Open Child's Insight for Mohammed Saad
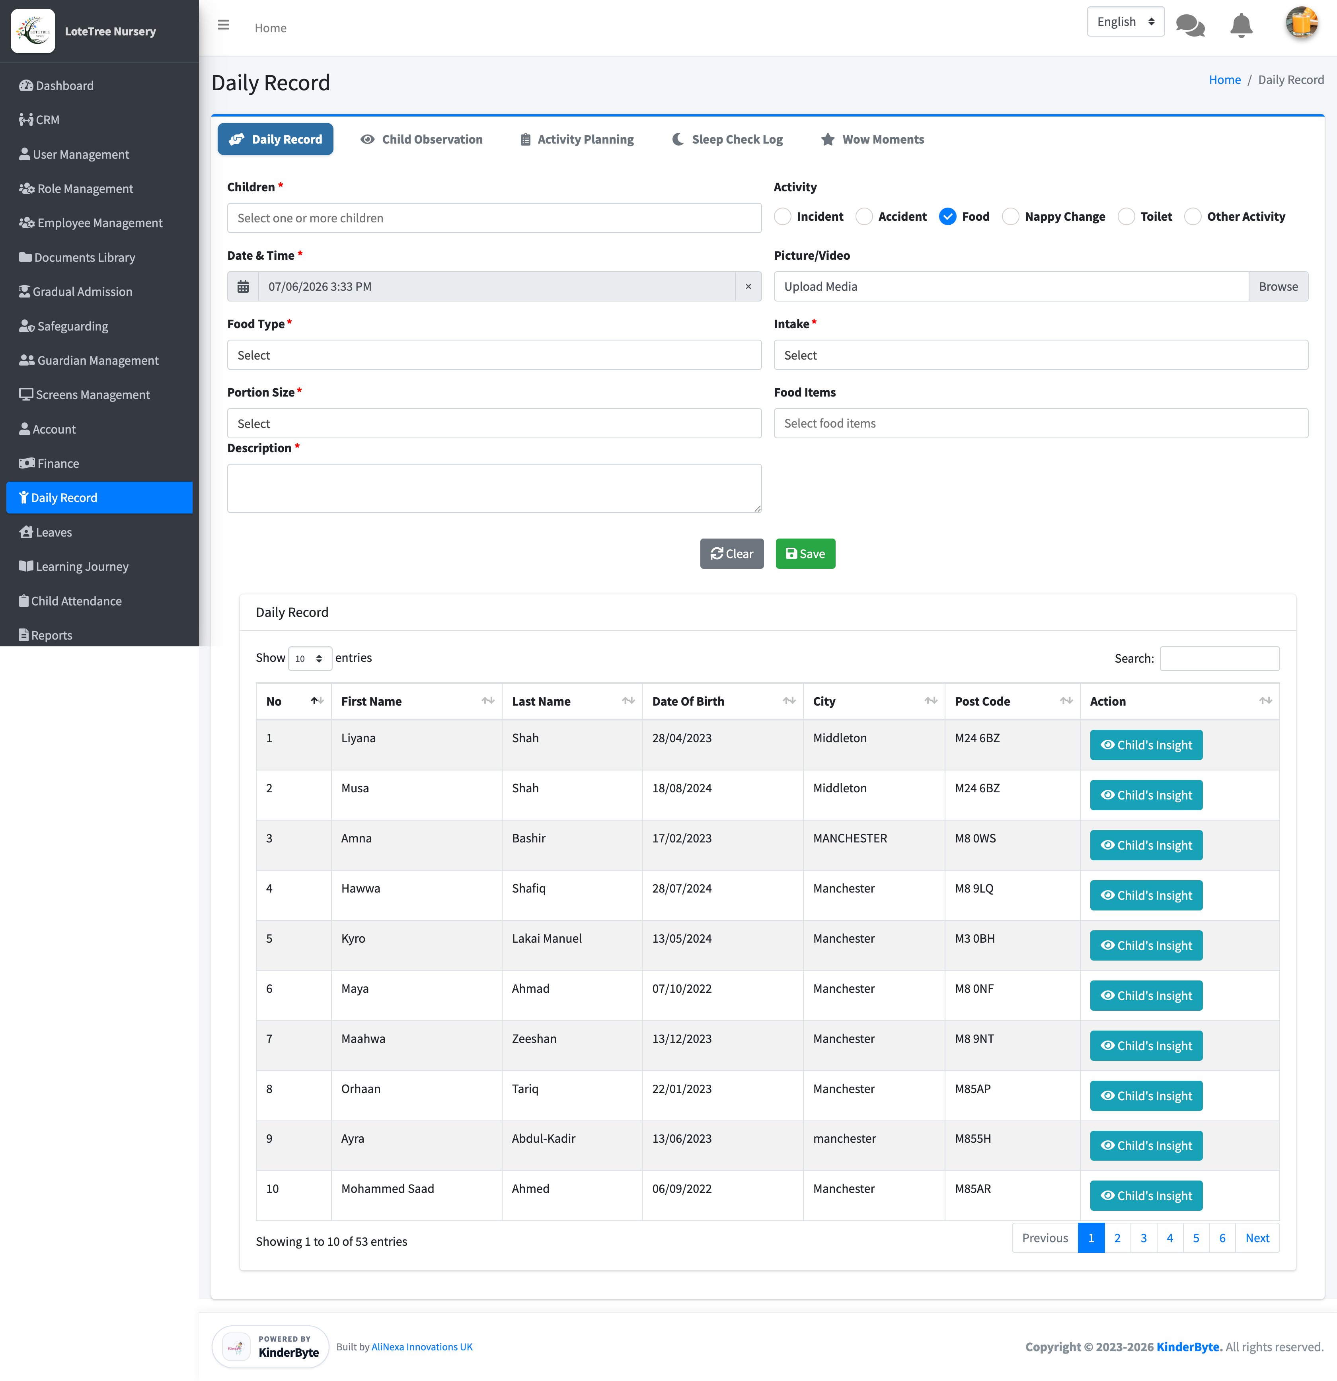This screenshot has width=1337, height=1381. [1146, 1195]
